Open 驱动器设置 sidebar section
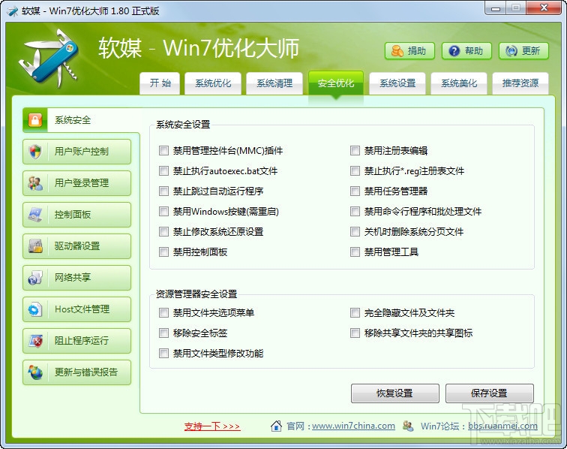Viewport: 567px width, 449px height. pos(76,246)
